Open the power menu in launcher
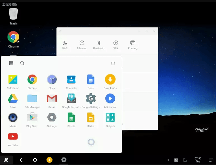The height and width of the screenshot is (165, 216). coord(113,63)
